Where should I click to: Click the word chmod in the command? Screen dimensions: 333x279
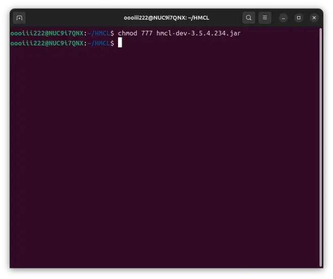[127, 33]
